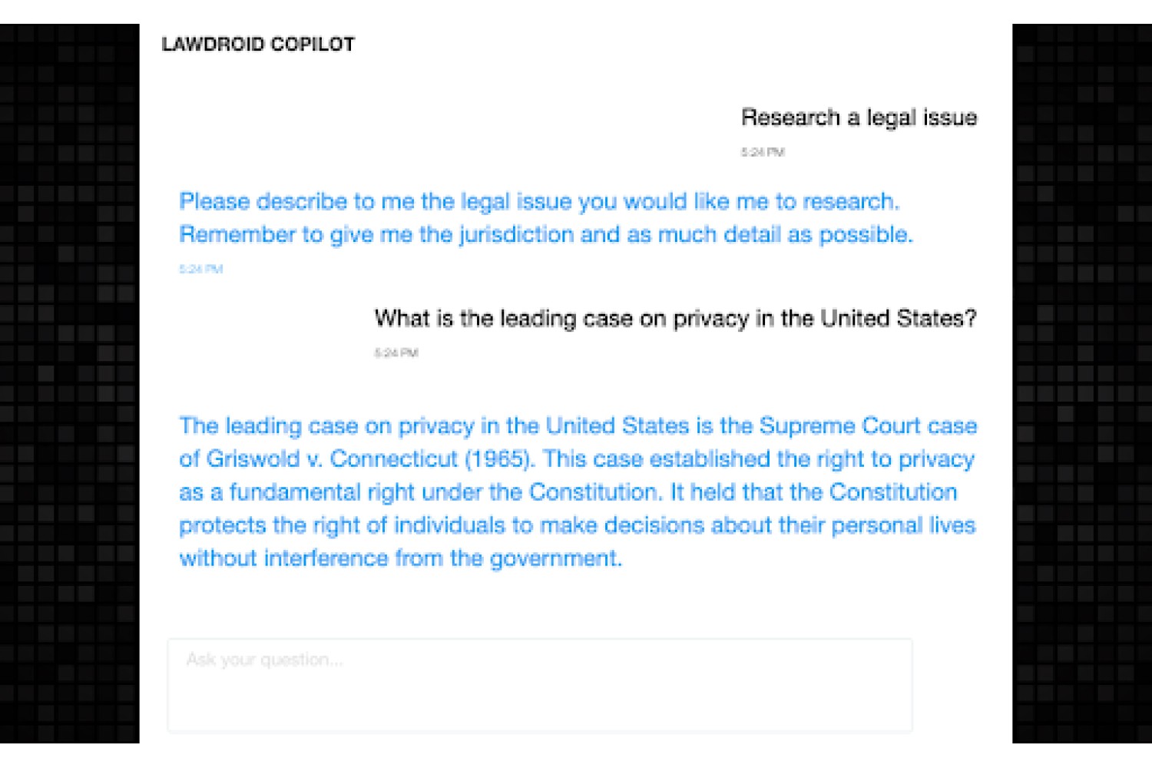Screen dimensions: 1152x768
Task: Click the dark pixel-pattern panel on the right
Action: pyautogui.click(x=1082, y=383)
